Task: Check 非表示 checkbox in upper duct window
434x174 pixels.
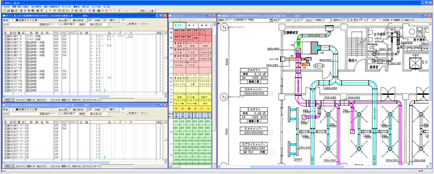Action: pyautogui.click(x=124, y=24)
